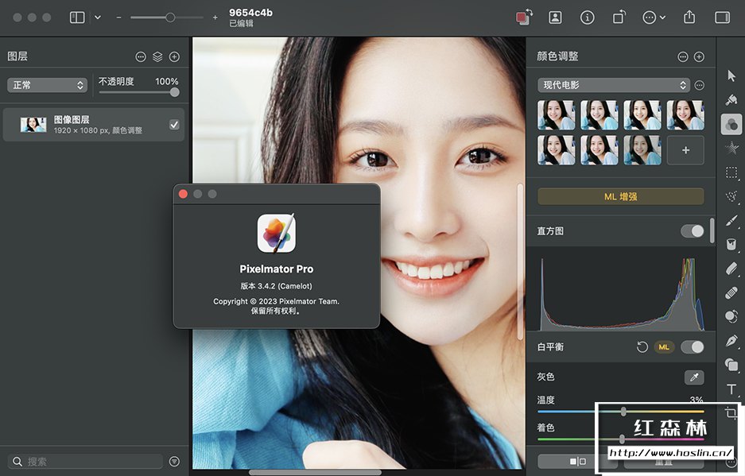
Task: Click the share icon in the top toolbar
Action: tap(689, 17)
